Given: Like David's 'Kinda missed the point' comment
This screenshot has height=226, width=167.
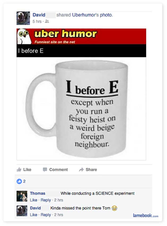Looking at the screenshot, I should tap(33, 215).
